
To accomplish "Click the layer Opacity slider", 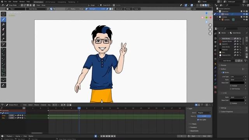I will click(x=204, y=116).
